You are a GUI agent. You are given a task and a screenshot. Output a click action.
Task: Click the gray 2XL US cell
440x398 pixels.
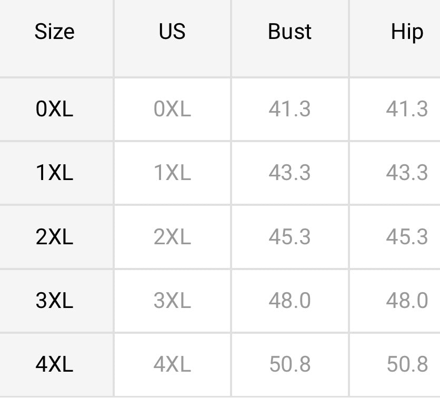[172, 237]
